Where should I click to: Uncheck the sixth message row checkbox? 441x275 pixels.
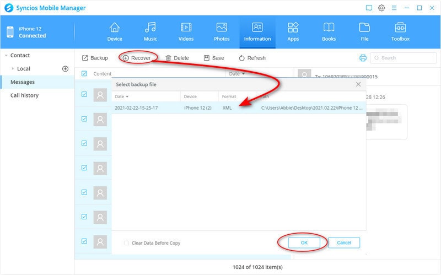click(84, 217)
